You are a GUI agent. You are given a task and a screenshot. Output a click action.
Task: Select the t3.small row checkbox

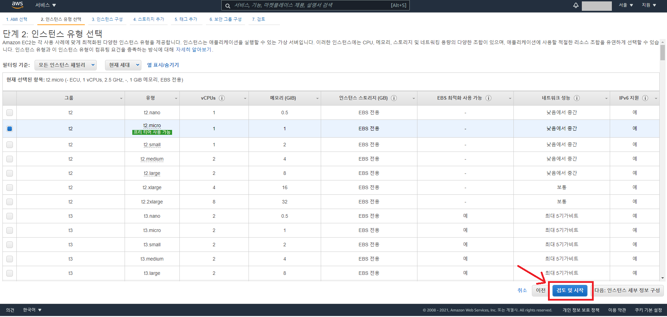10,245
